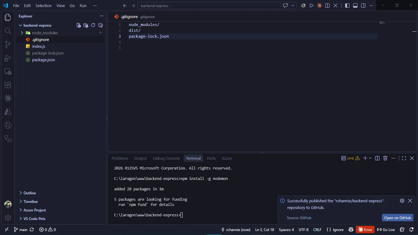Change the CRLF end of line setting

[x=317, y=229]
